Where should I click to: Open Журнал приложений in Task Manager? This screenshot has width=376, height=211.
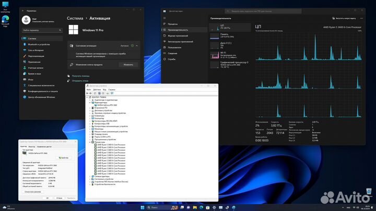point(185,36)
